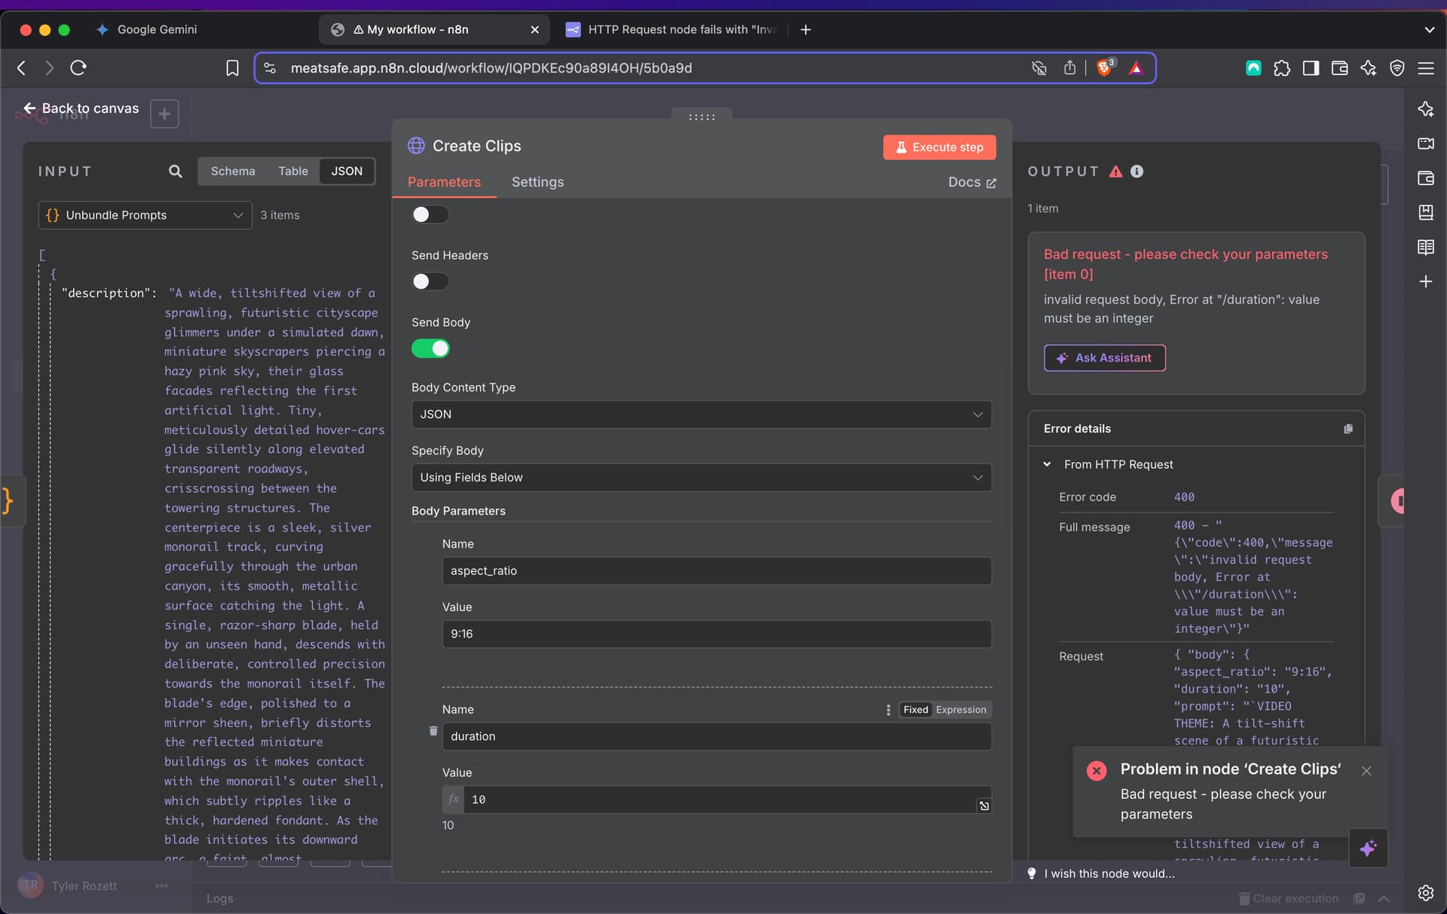
Task: Turn off the Send Body toggle
Action: tap(430, 349)
